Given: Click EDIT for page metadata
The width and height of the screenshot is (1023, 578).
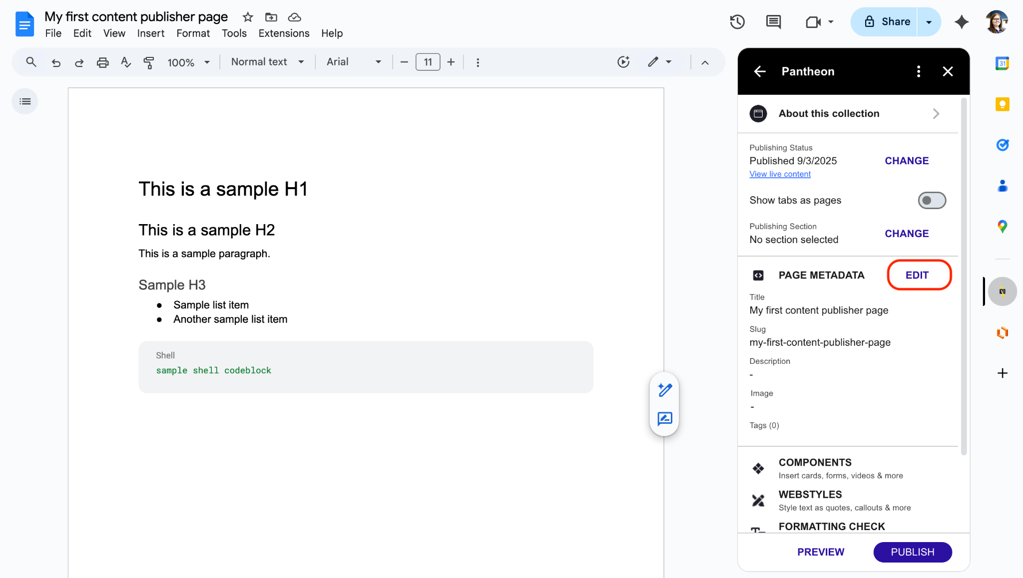Looking at the screenshot, I should [917, 275].
